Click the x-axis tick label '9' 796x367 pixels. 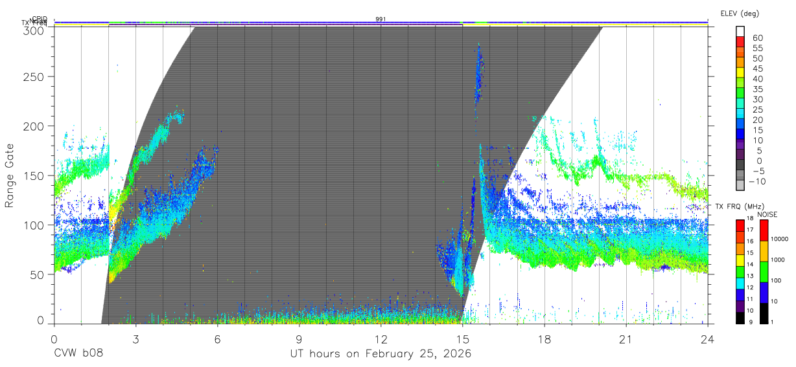pyautogui.click(x=299, y=339)
